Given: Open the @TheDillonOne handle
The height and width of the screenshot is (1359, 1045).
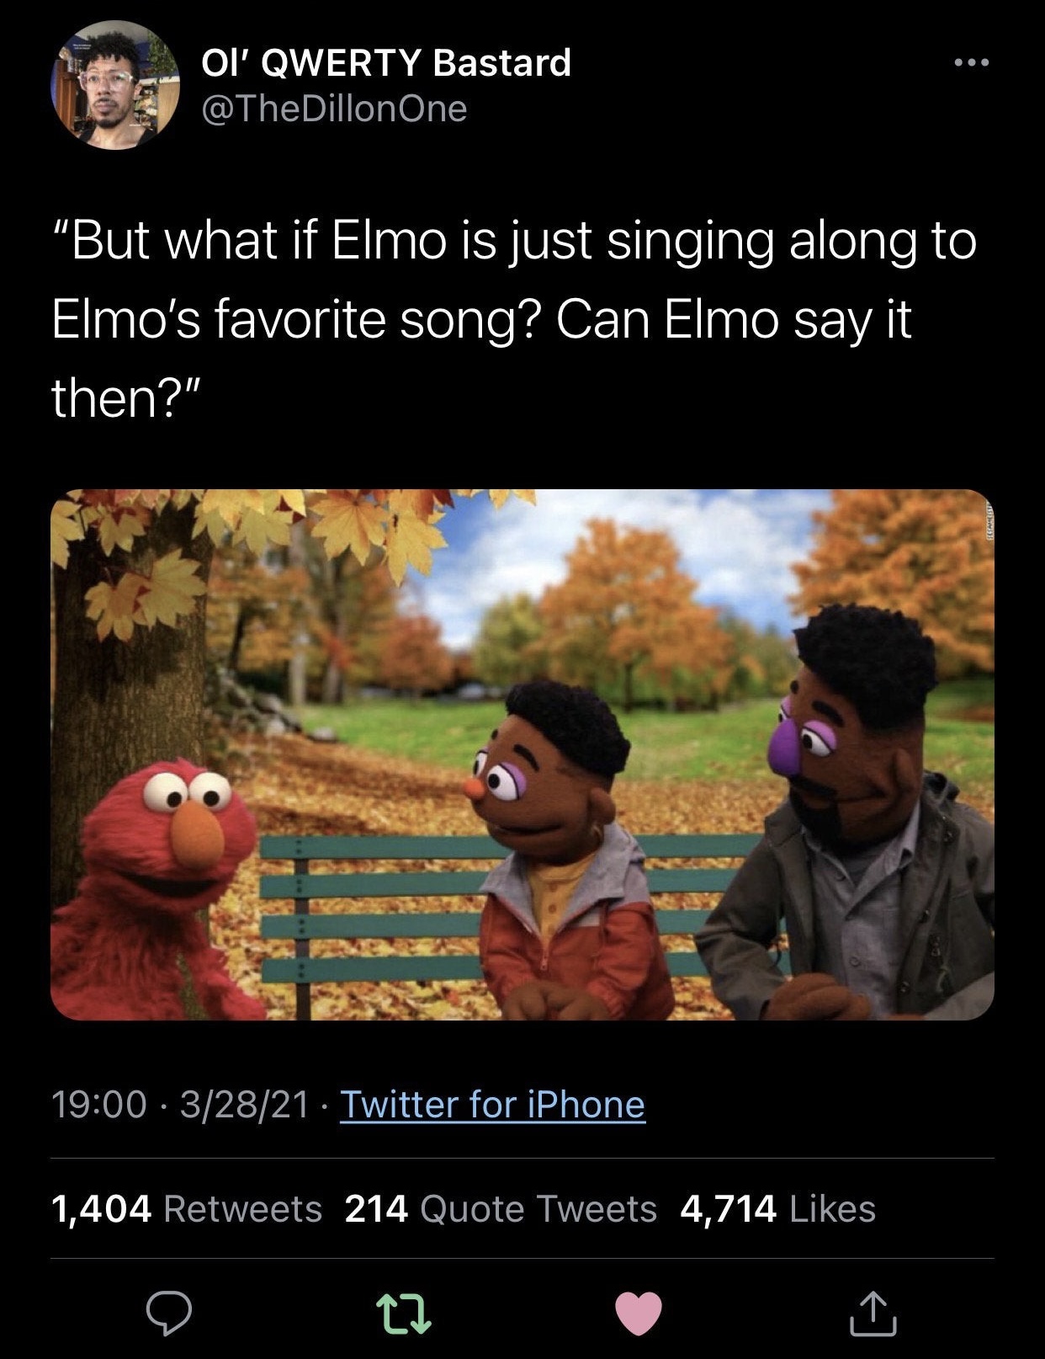Looking at the screenshot, I should (x=334, y=109).
